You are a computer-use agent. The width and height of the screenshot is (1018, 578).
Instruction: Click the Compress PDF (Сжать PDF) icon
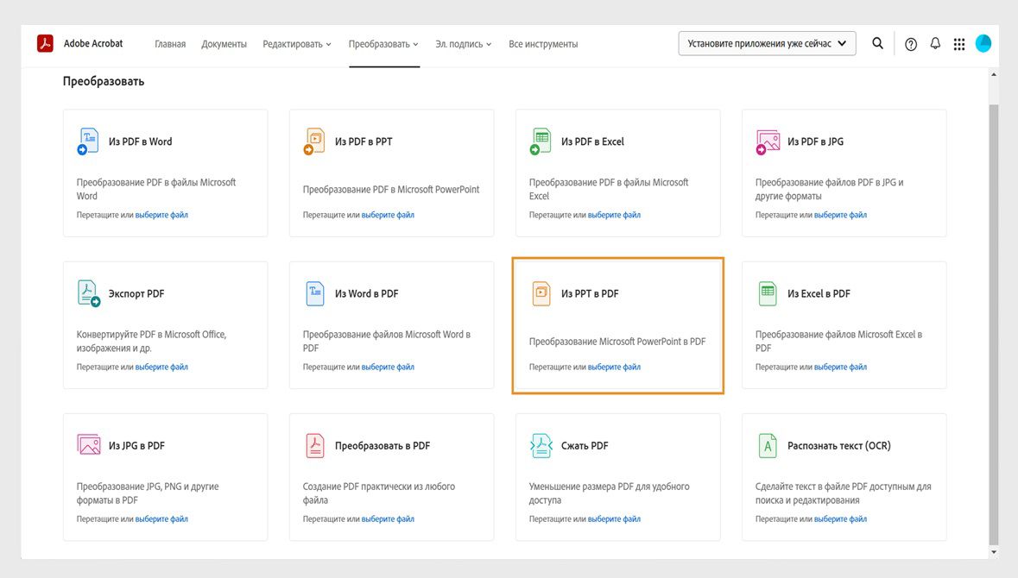coord(541,446)
